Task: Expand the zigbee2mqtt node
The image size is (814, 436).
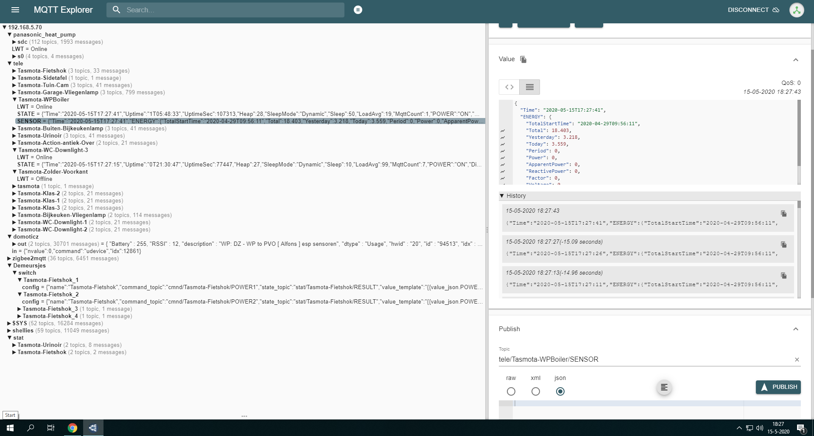Action: tap(9, 258)
